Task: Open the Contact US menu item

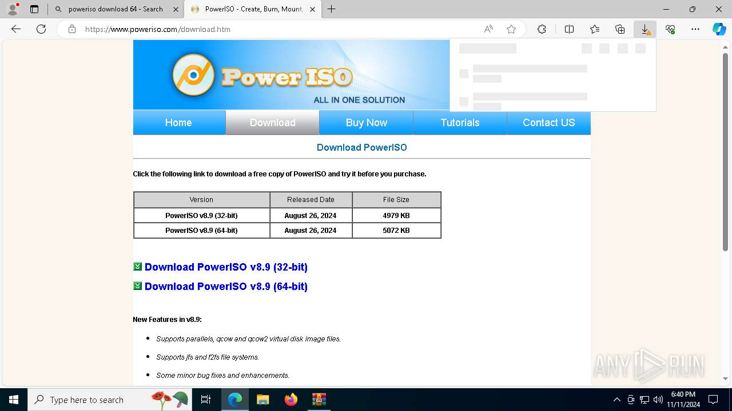Action: [549, 123]
